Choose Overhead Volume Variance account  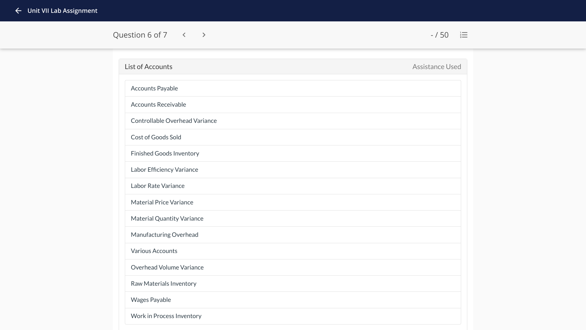pos(167,267)
